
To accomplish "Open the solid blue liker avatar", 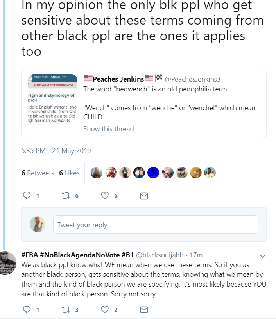I will coord(153,173).
